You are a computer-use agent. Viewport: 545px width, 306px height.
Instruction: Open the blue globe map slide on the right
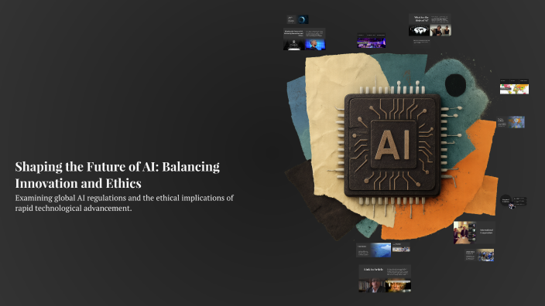coord(511,122)
